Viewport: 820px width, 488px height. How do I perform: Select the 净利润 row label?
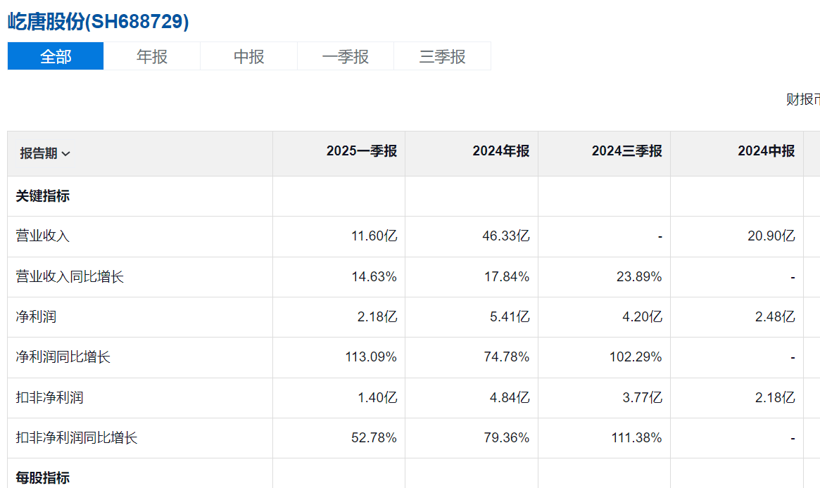click(36, 317)
